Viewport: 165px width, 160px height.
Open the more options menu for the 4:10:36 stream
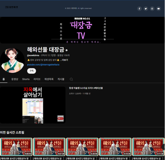point(130,158)
